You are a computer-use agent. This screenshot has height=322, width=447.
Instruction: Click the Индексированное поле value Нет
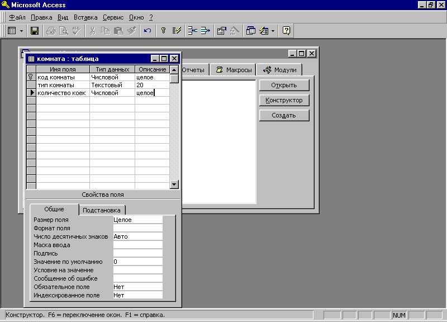click(137, 295)
